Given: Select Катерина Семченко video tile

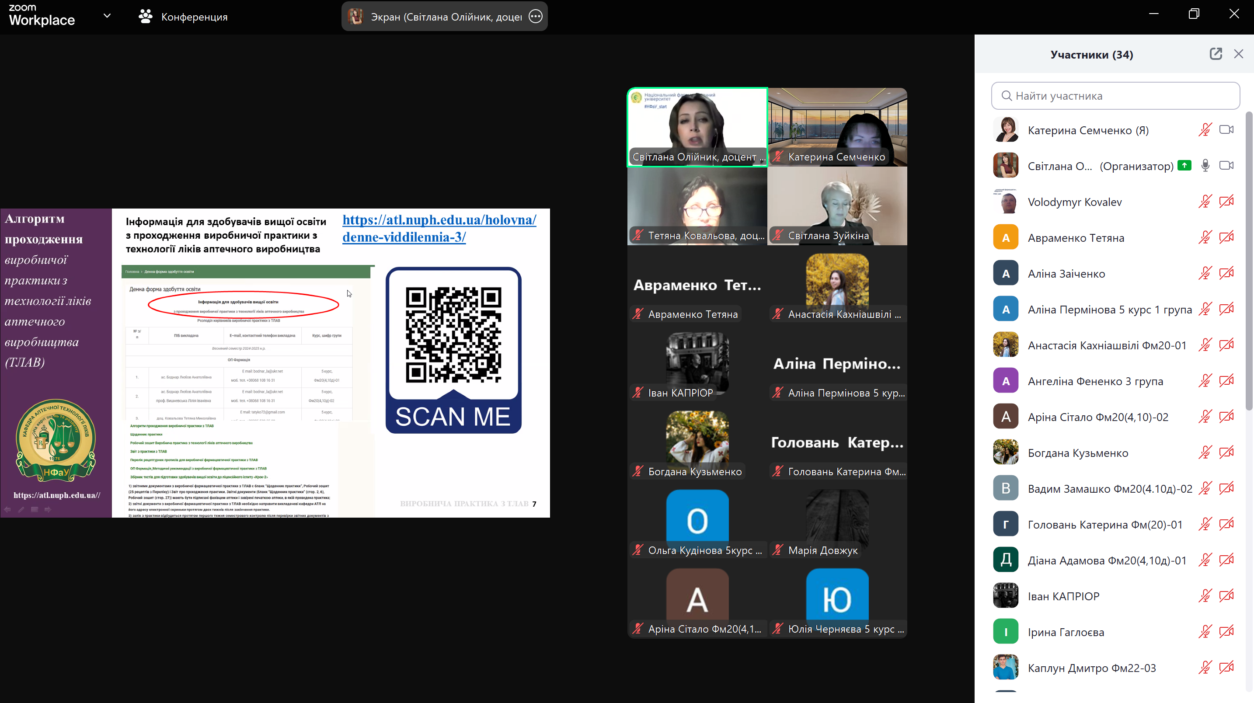Looking at the screenshot, I should coord(837,127).
